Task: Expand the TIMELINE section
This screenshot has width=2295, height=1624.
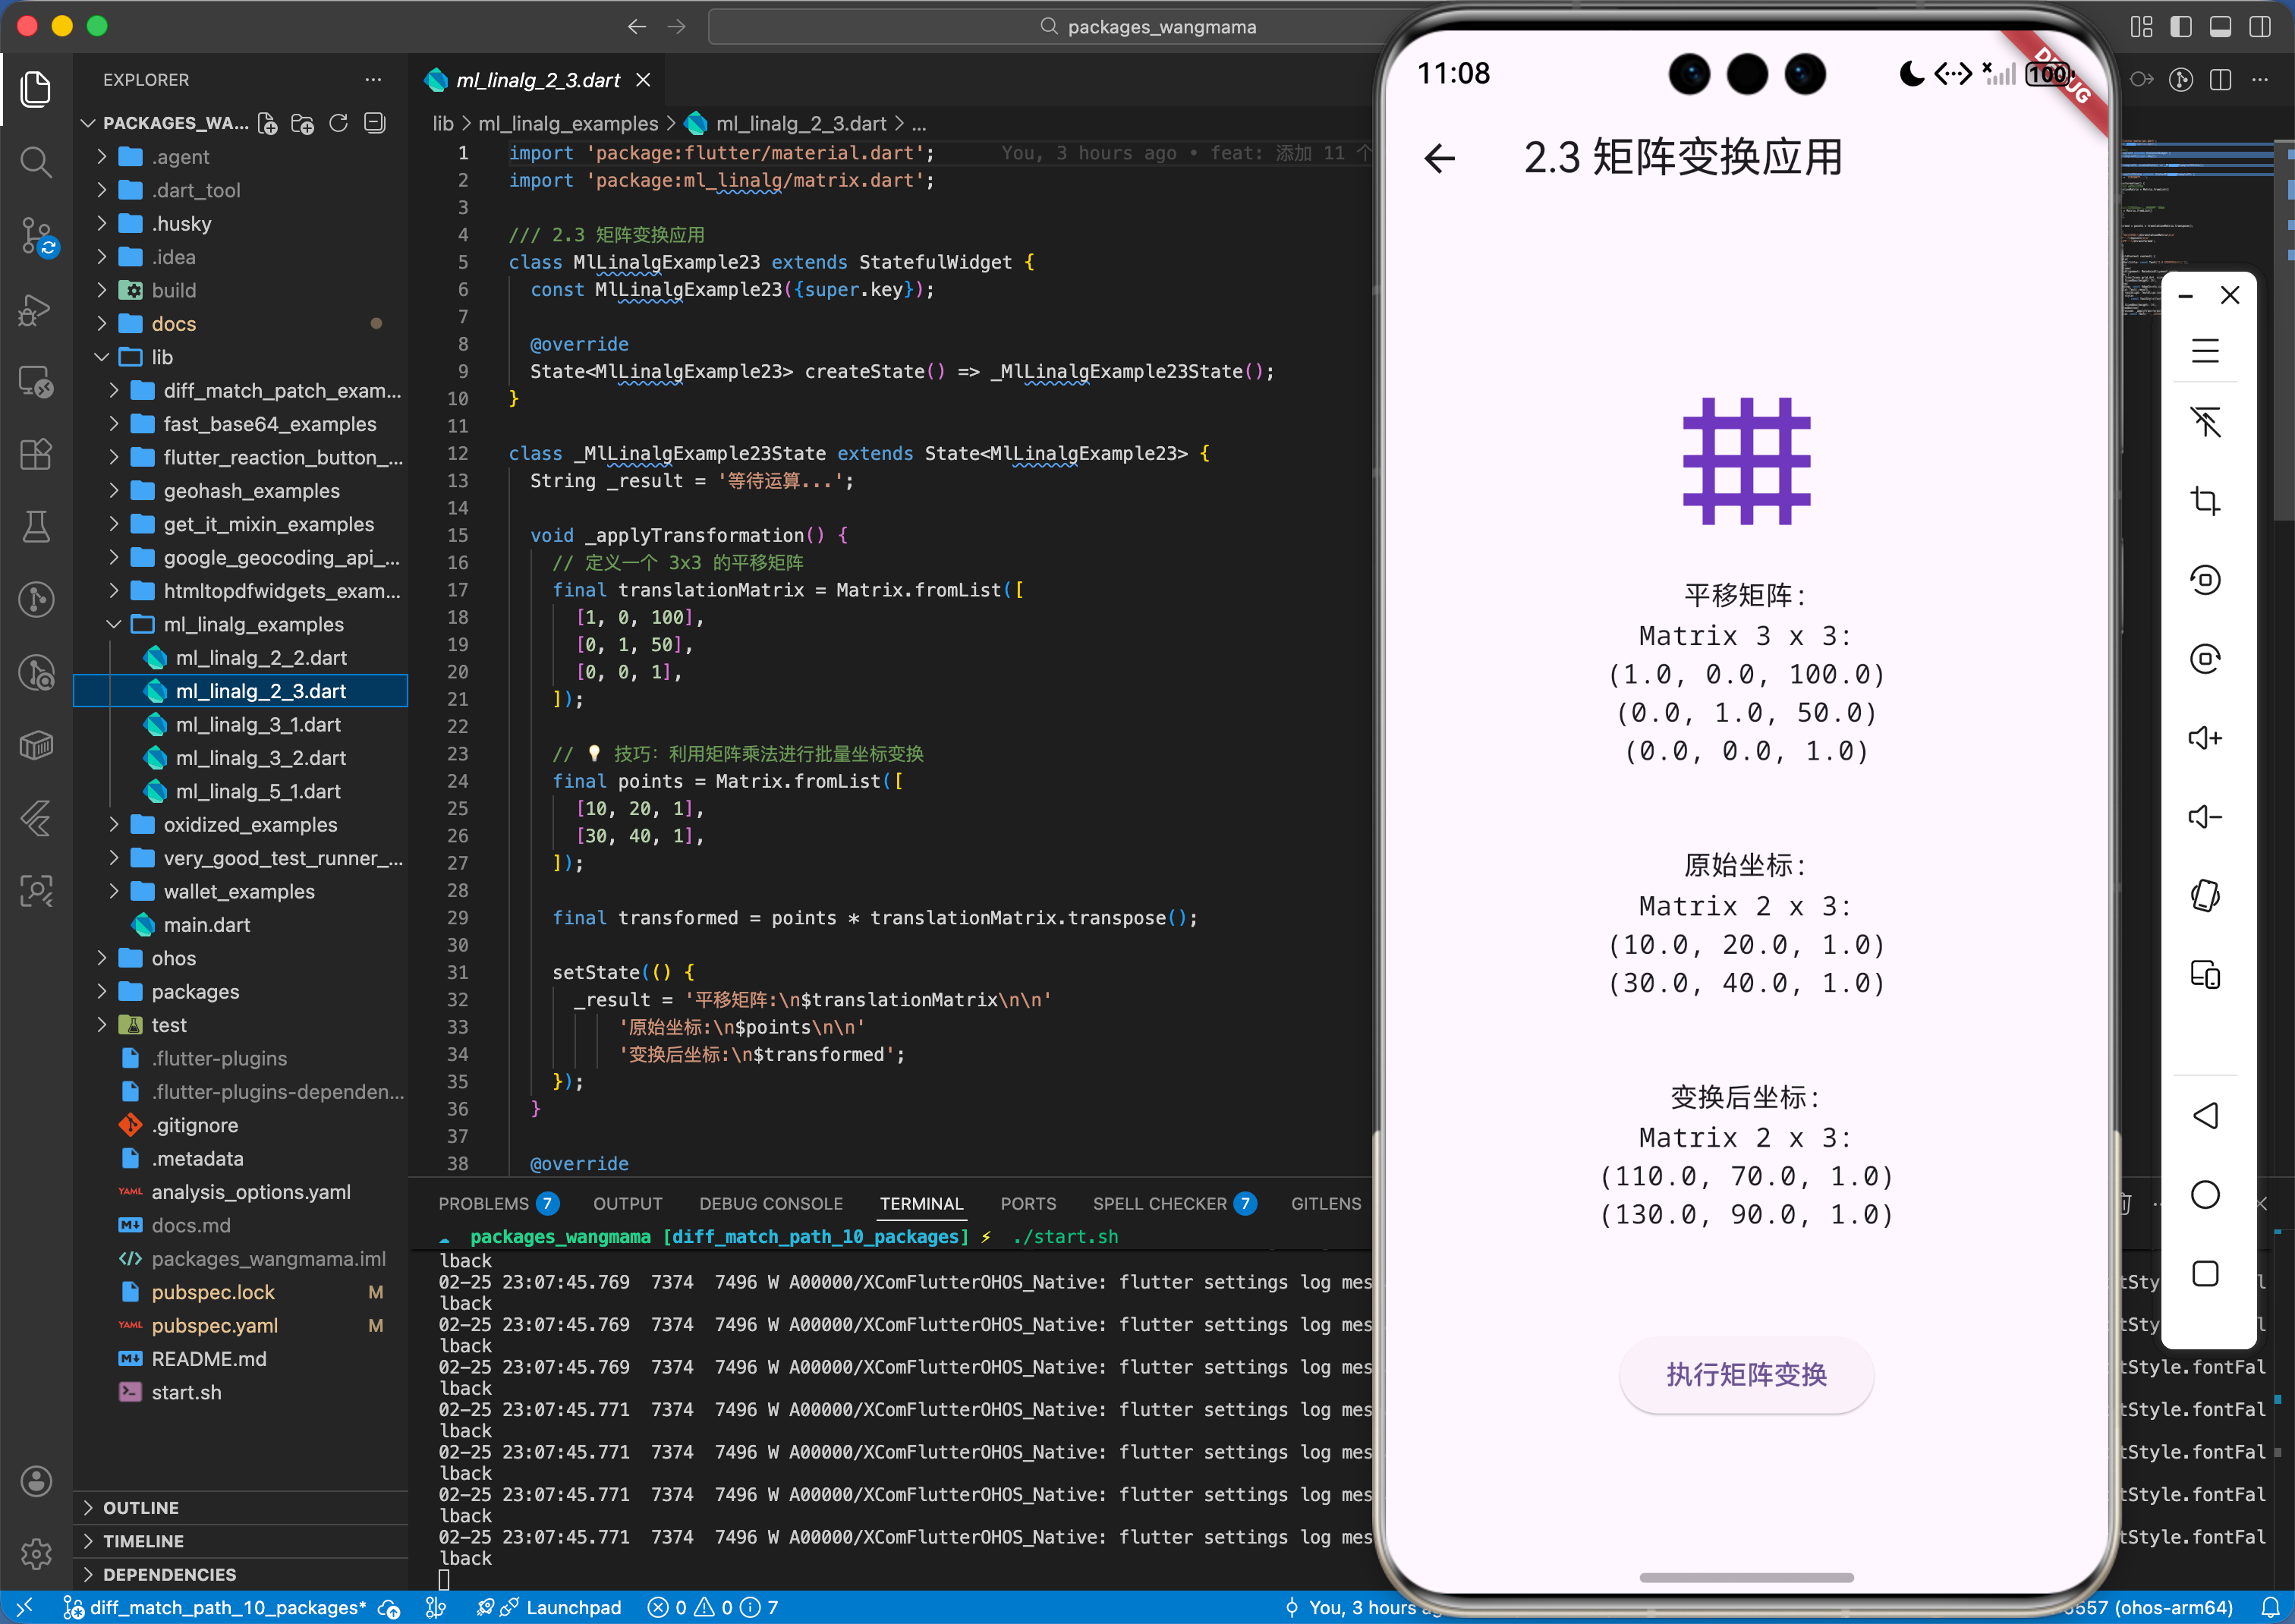Action: 240,1541
